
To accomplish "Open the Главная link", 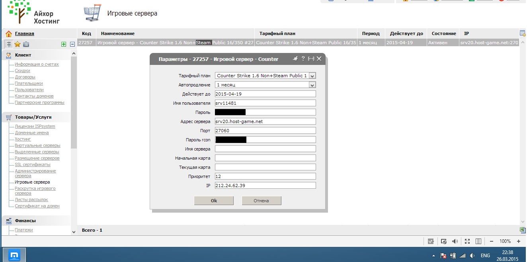I will (25, 34).
